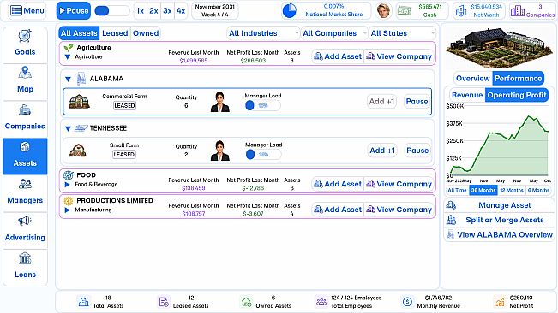
Task: Click Add Asset for Agriculture
Action: click(x=338, y=56)
